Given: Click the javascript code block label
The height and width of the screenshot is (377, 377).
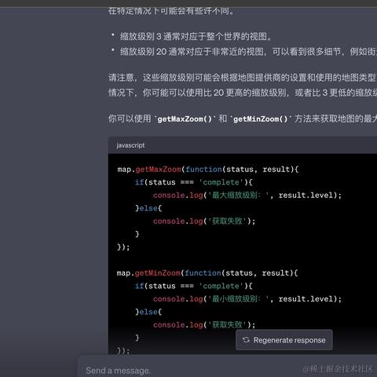Looking at the screenshot, I should tap(130, 145).
